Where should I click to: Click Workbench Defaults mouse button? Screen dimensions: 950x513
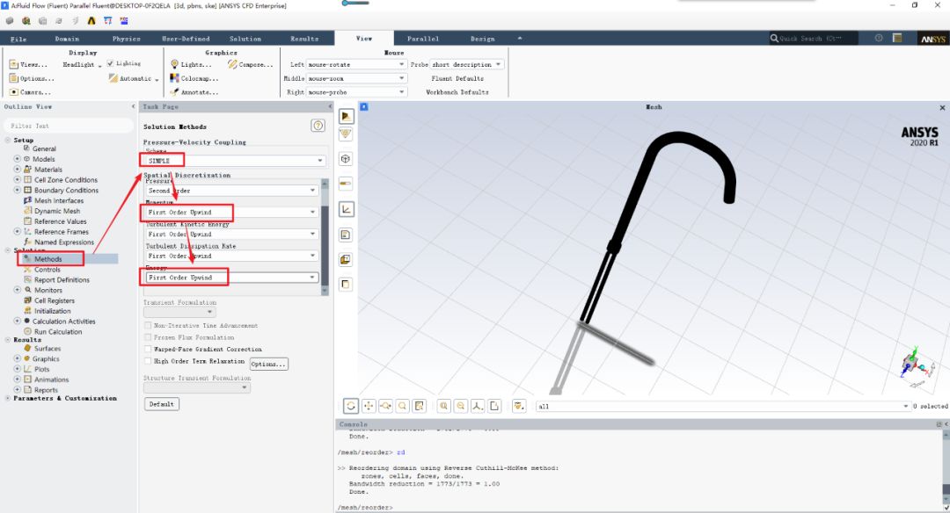[457, 92]
